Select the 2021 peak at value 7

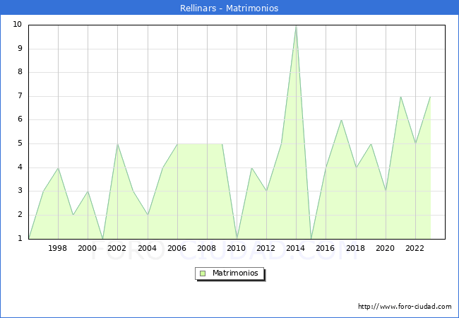[400, 97]
